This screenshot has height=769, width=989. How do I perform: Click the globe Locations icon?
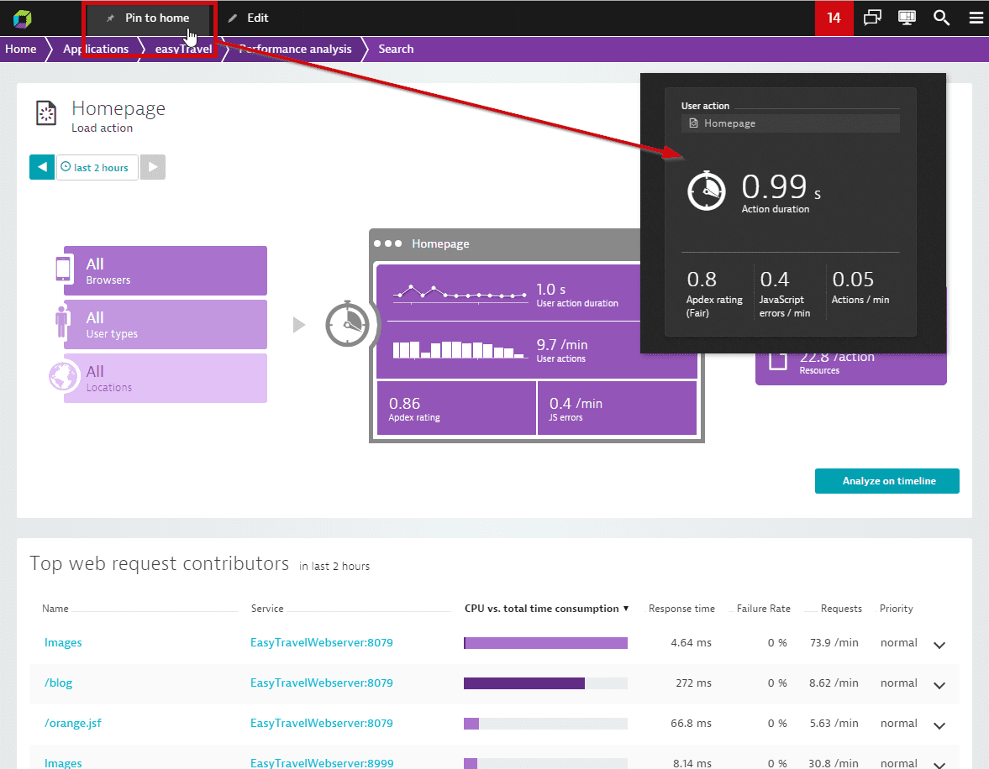(x=63, y=377)
